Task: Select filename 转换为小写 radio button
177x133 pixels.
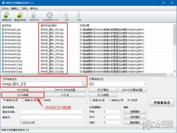Action: [23, 100]
